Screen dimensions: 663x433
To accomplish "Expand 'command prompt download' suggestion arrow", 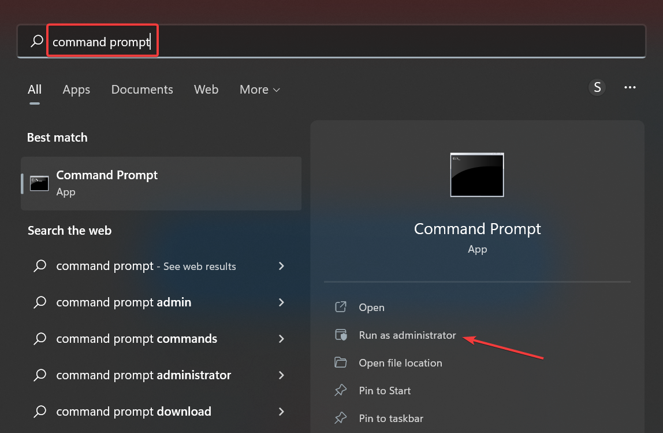I will click(281, 412).
